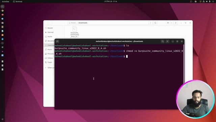This screenshot has height=122, width=216.
Task: Click the 'chmod +x' command text
Action: (132, 51)
